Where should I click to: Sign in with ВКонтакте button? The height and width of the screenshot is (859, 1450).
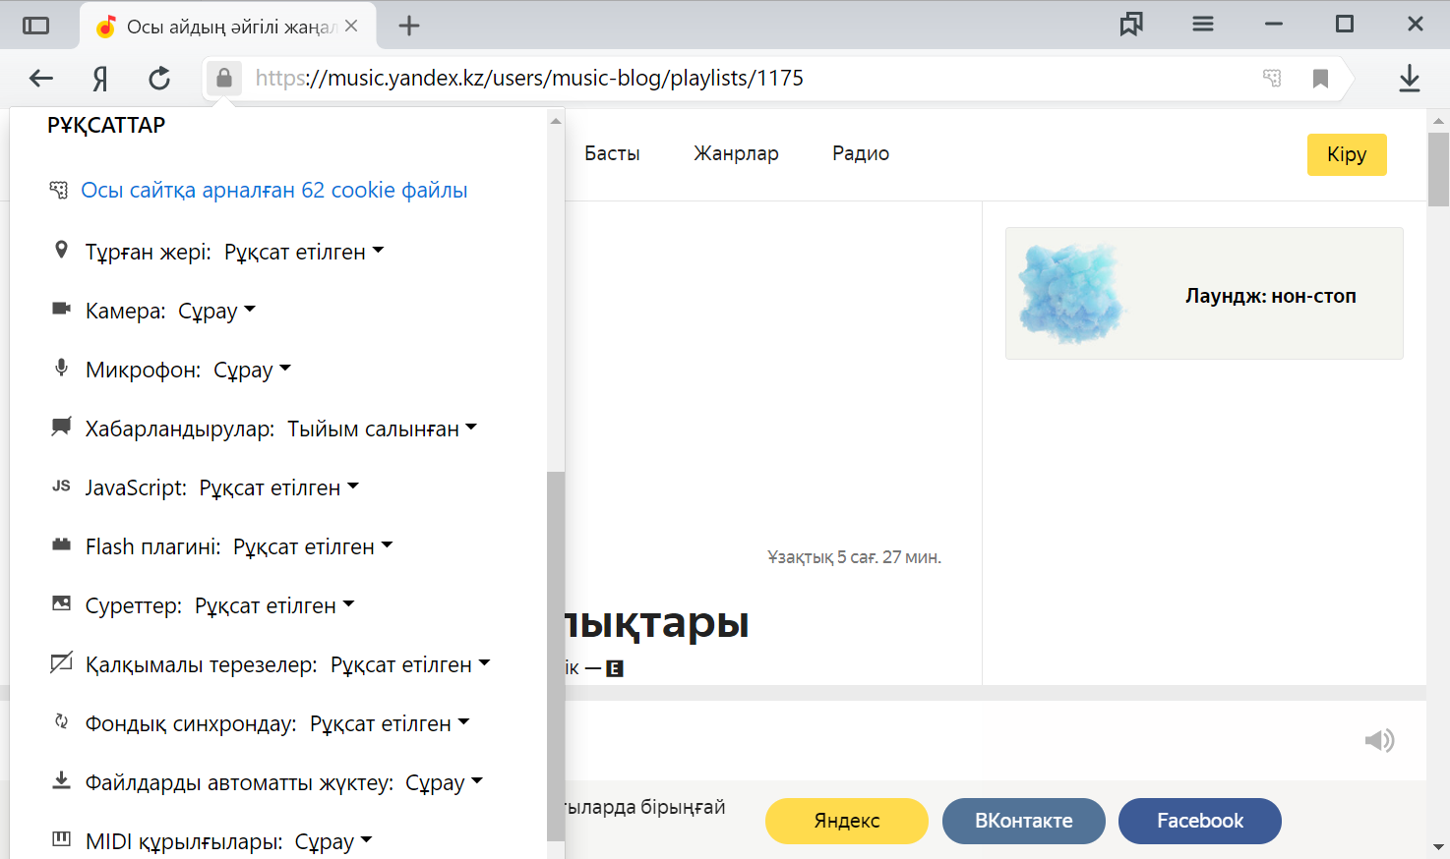1024,821
